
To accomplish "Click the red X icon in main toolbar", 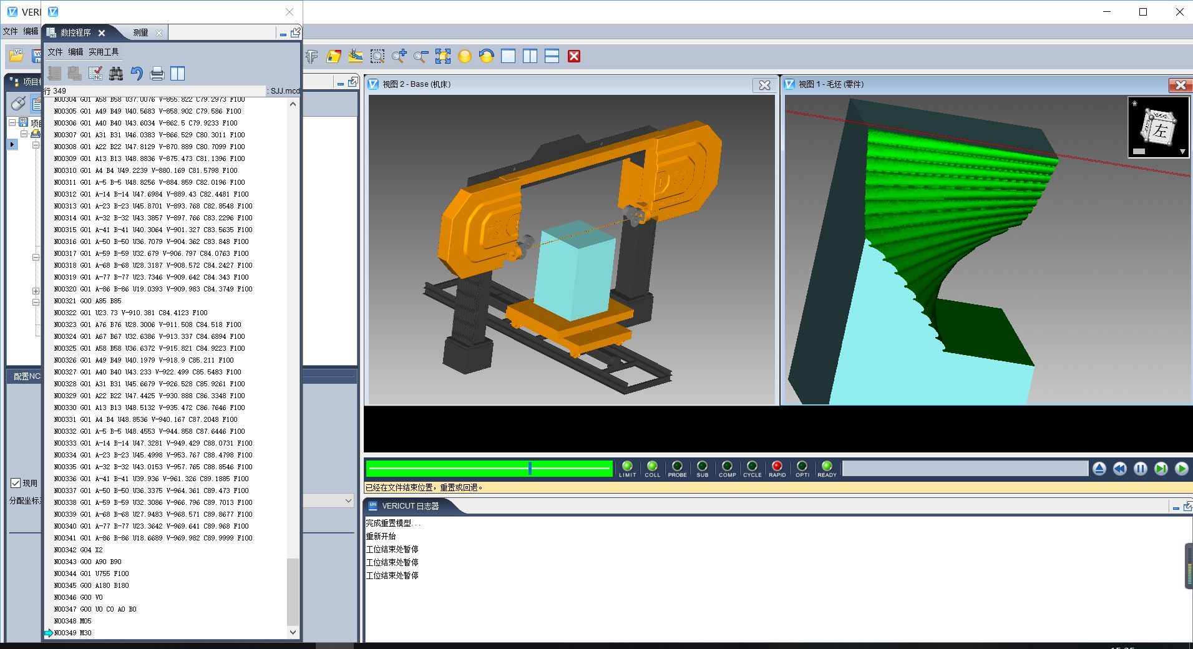I will tap(574, 57).
